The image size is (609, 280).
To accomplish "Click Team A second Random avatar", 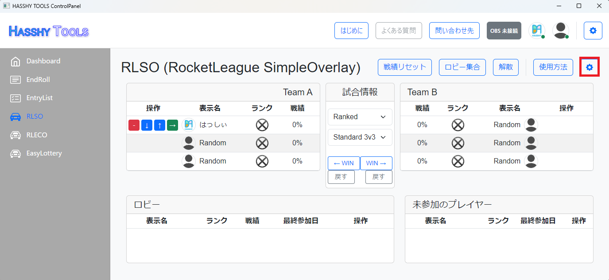I will [189, 143].
